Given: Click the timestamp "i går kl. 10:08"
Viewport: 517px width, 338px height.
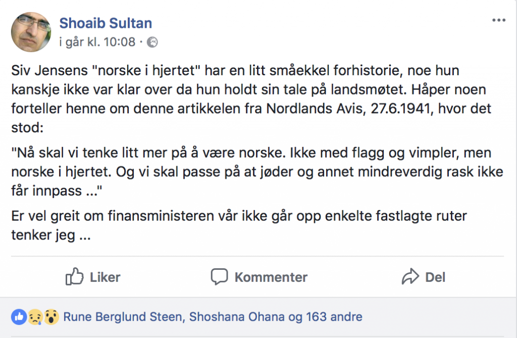Looking at the screenshot, I should (97, 42).
